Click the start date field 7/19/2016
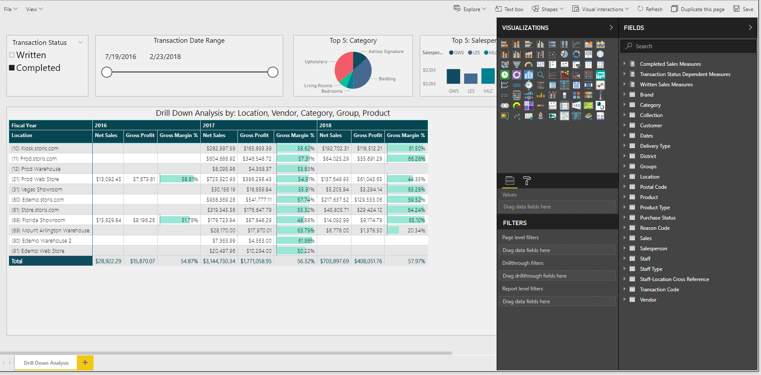The height and width of the screenshot is (375, 761). [x=121, y=56]
